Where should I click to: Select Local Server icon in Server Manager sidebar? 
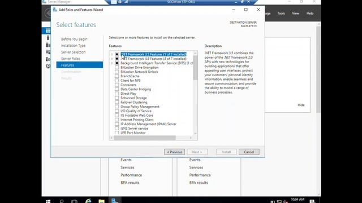tap(48, 38)
